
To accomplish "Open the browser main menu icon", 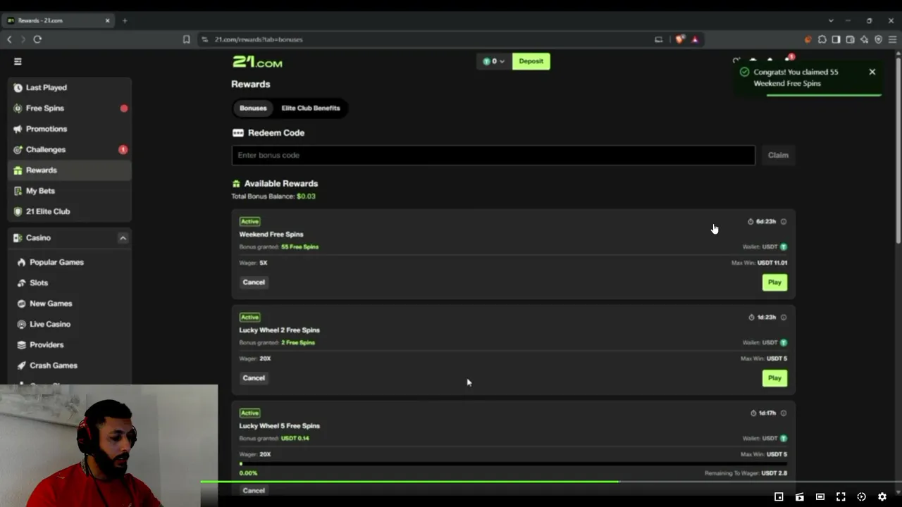I will tap(892, 39).
